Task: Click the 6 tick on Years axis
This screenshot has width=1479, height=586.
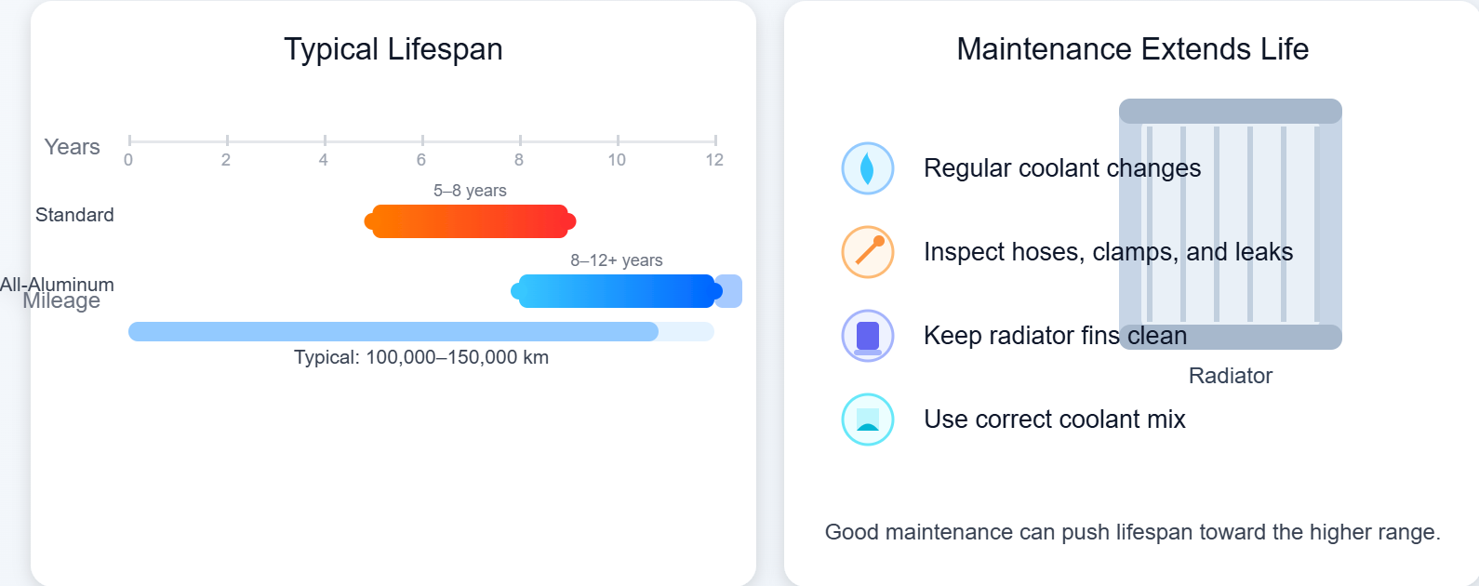Action: pos(421,142)
